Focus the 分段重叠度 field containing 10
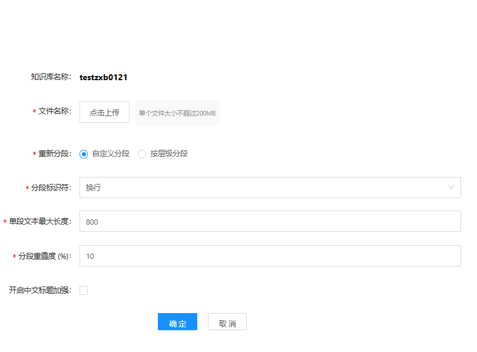The image size is (477, 352). pos(270,256)
